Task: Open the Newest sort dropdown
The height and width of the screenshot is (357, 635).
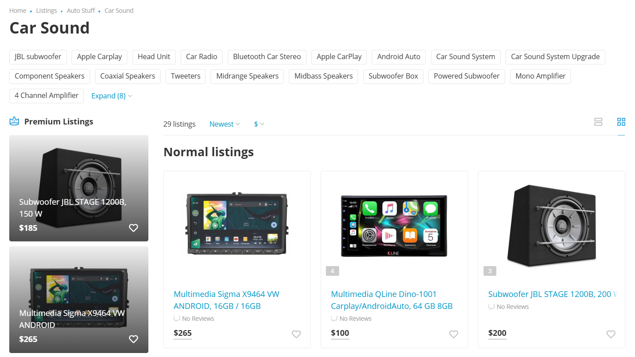Action: [x=224, y=124]
